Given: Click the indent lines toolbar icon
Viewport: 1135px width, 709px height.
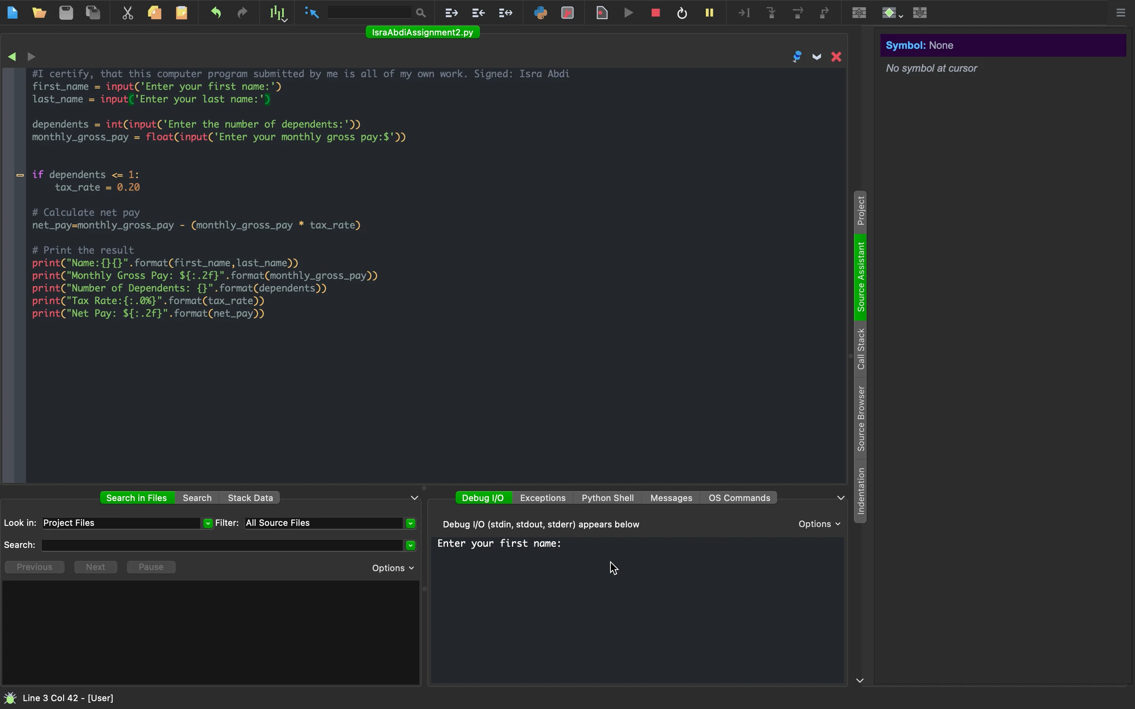Looking at the screenshot, I should point(451,13).
